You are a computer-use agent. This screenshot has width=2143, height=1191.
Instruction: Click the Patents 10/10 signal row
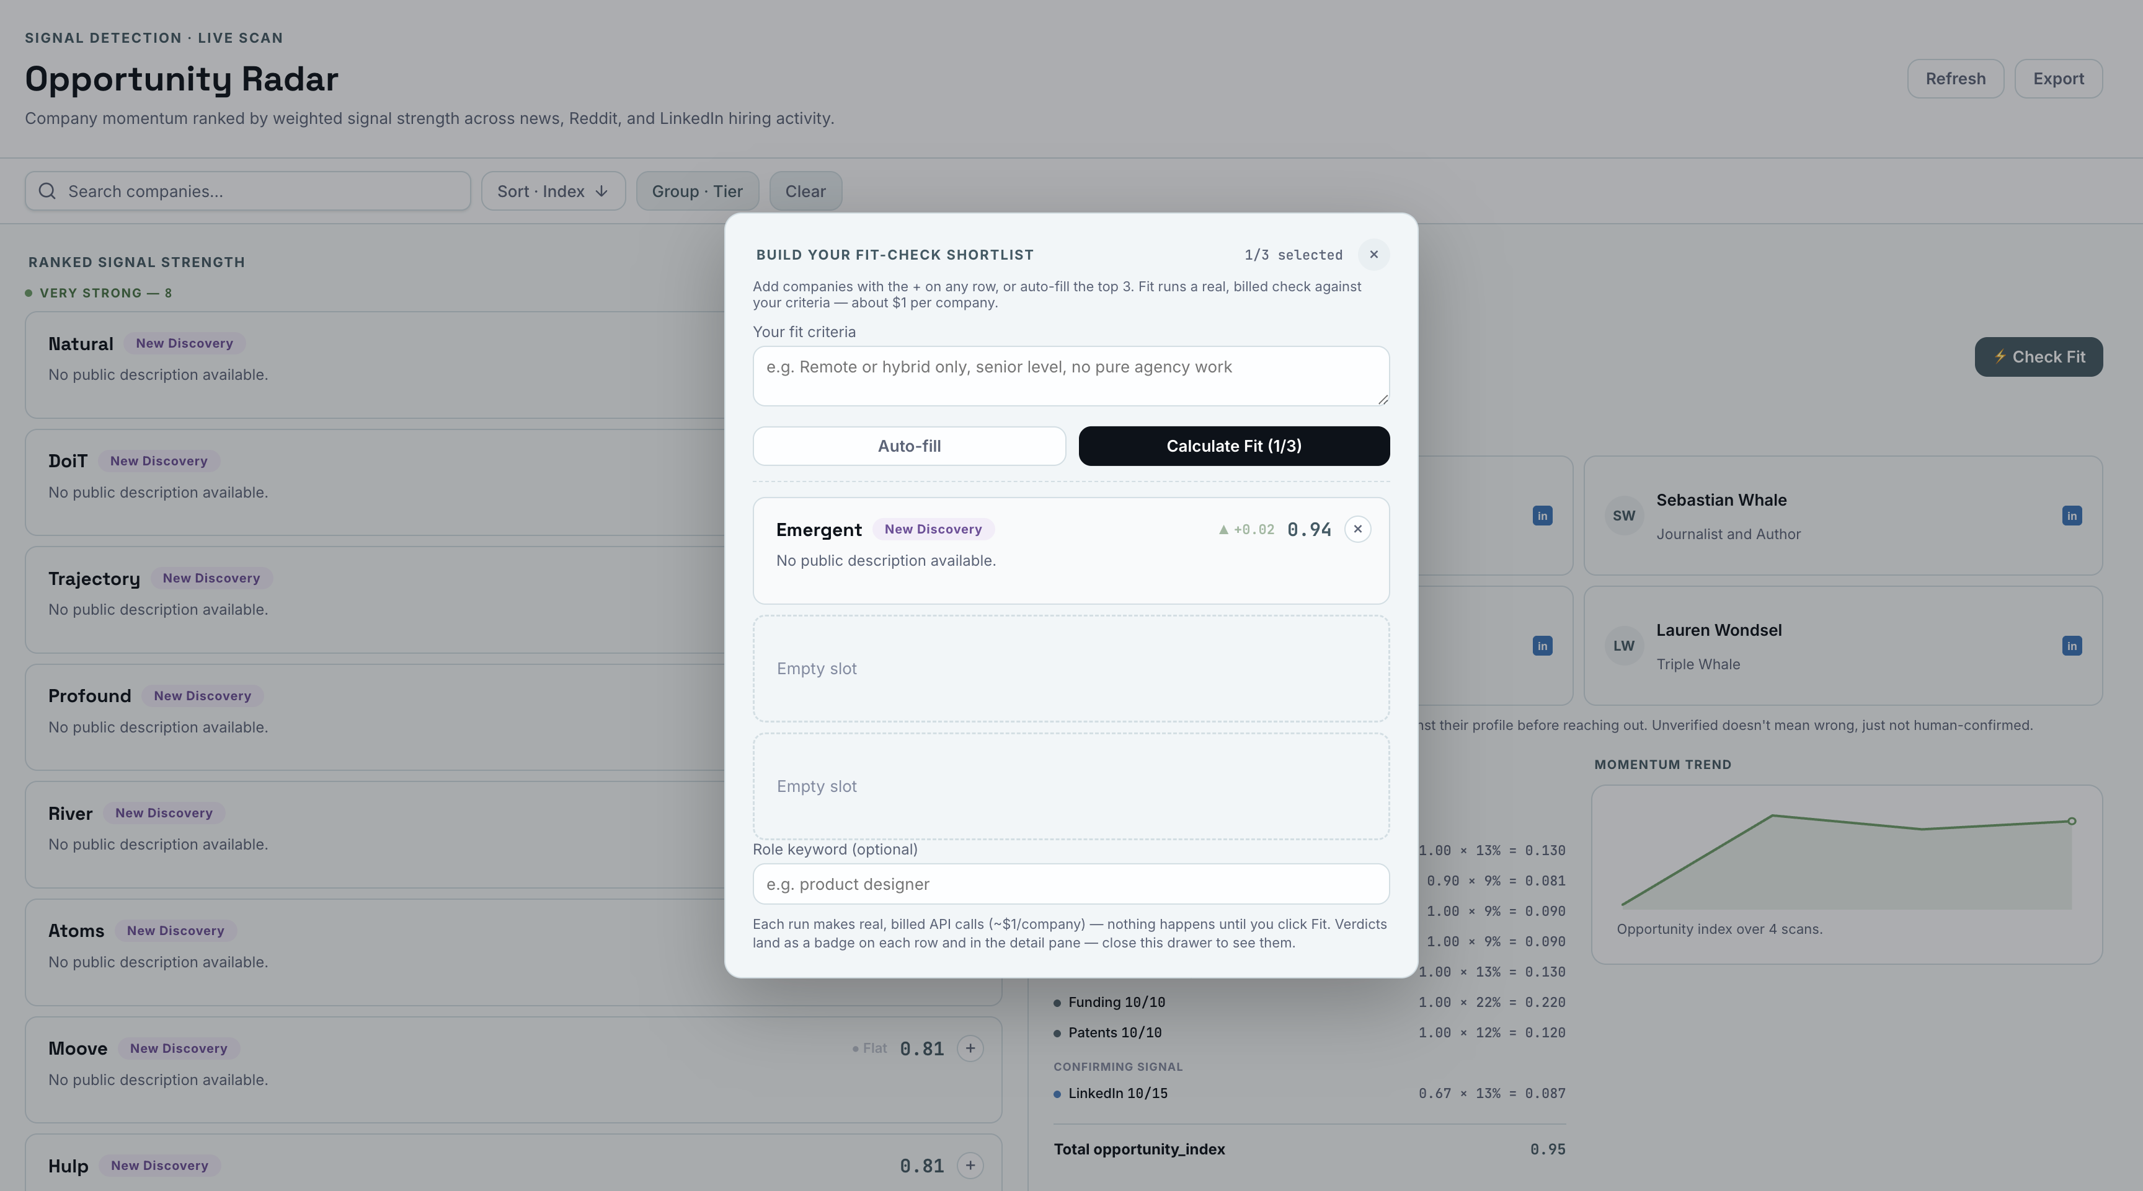coord(1310,1032)
